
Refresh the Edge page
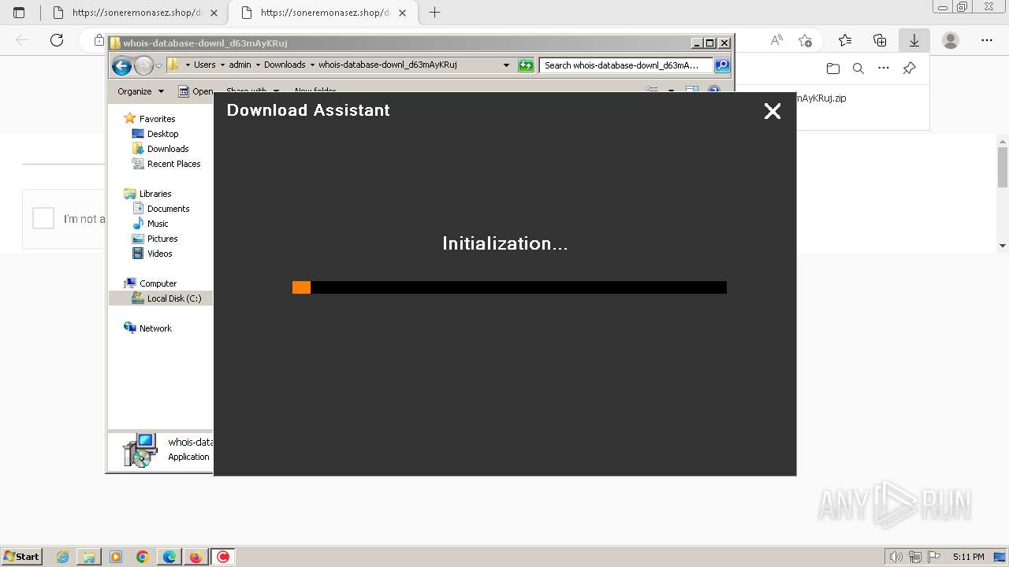pyautogui.click(x=57, y=40)
